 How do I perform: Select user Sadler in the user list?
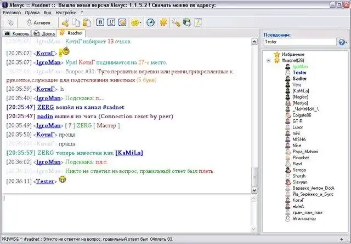299,79
